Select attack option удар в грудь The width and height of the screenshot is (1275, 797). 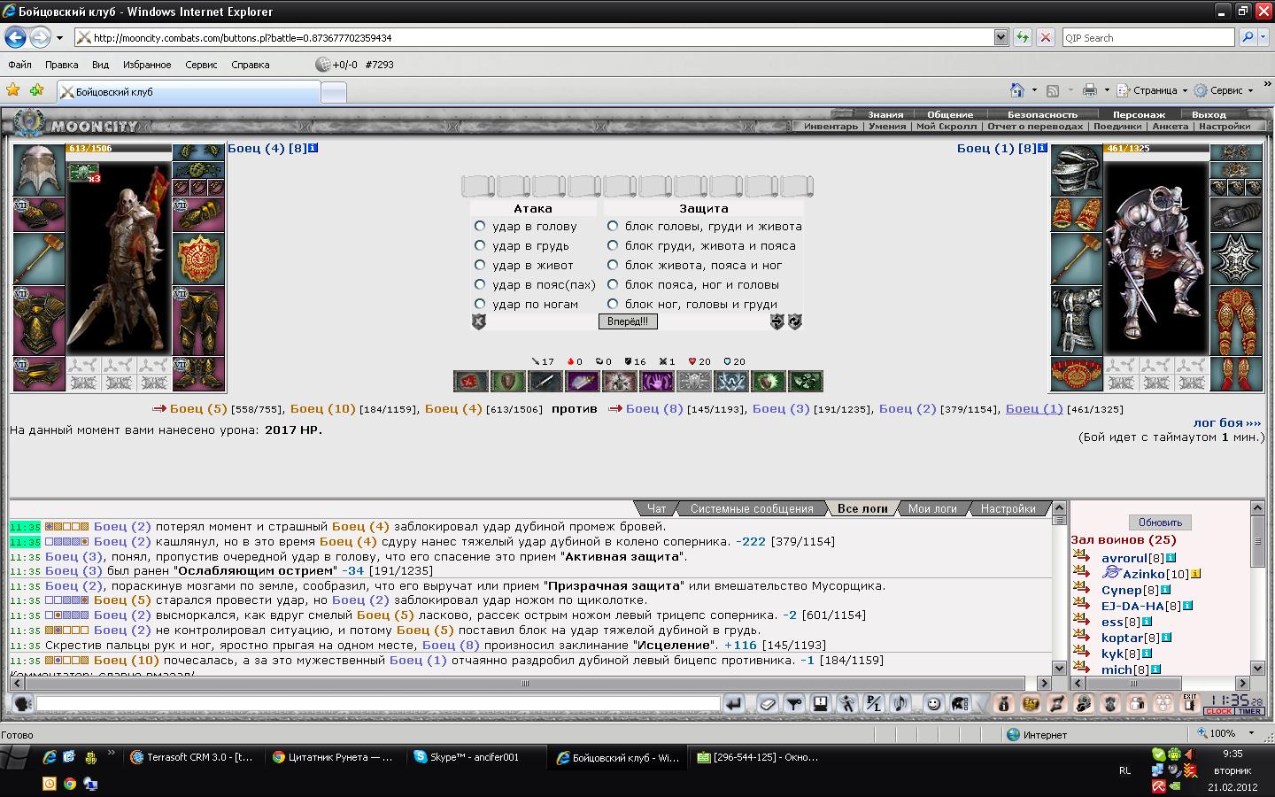click(480, 245)
